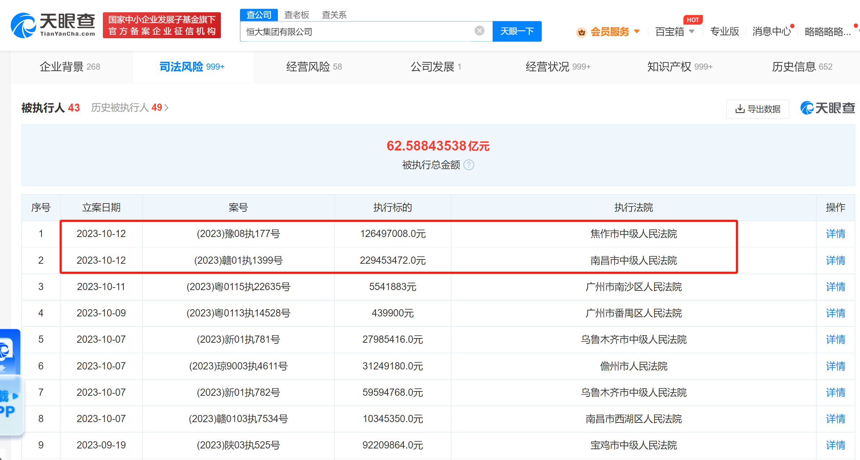Click case number (2023)豫08执177号
The width and height of the screenshot is (860, 460).
click(x=238, y=234)
